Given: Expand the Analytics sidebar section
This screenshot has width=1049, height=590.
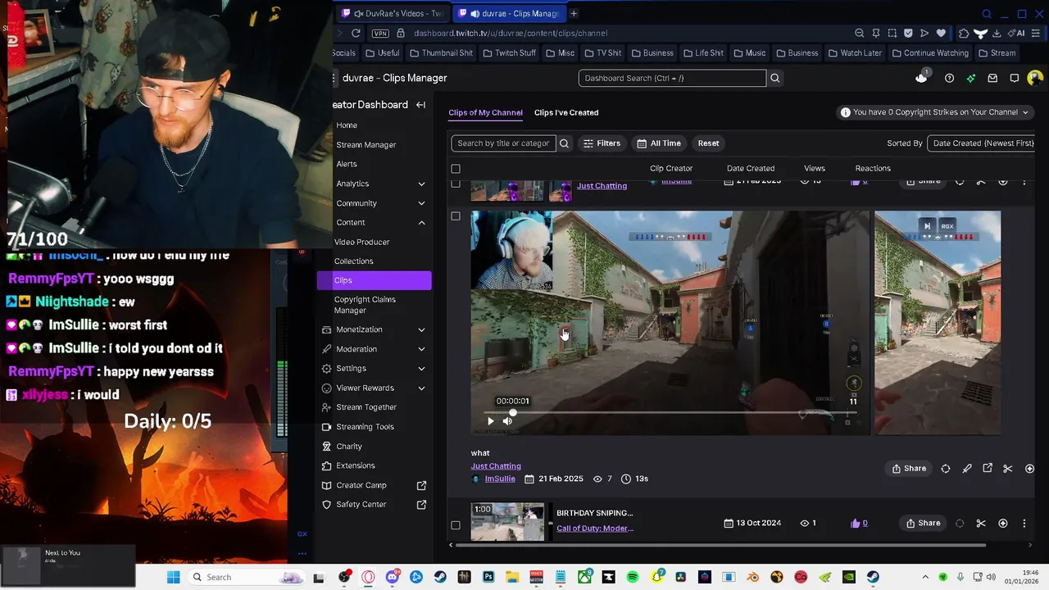Looking at the screenshot, I should tap(421, 184).
